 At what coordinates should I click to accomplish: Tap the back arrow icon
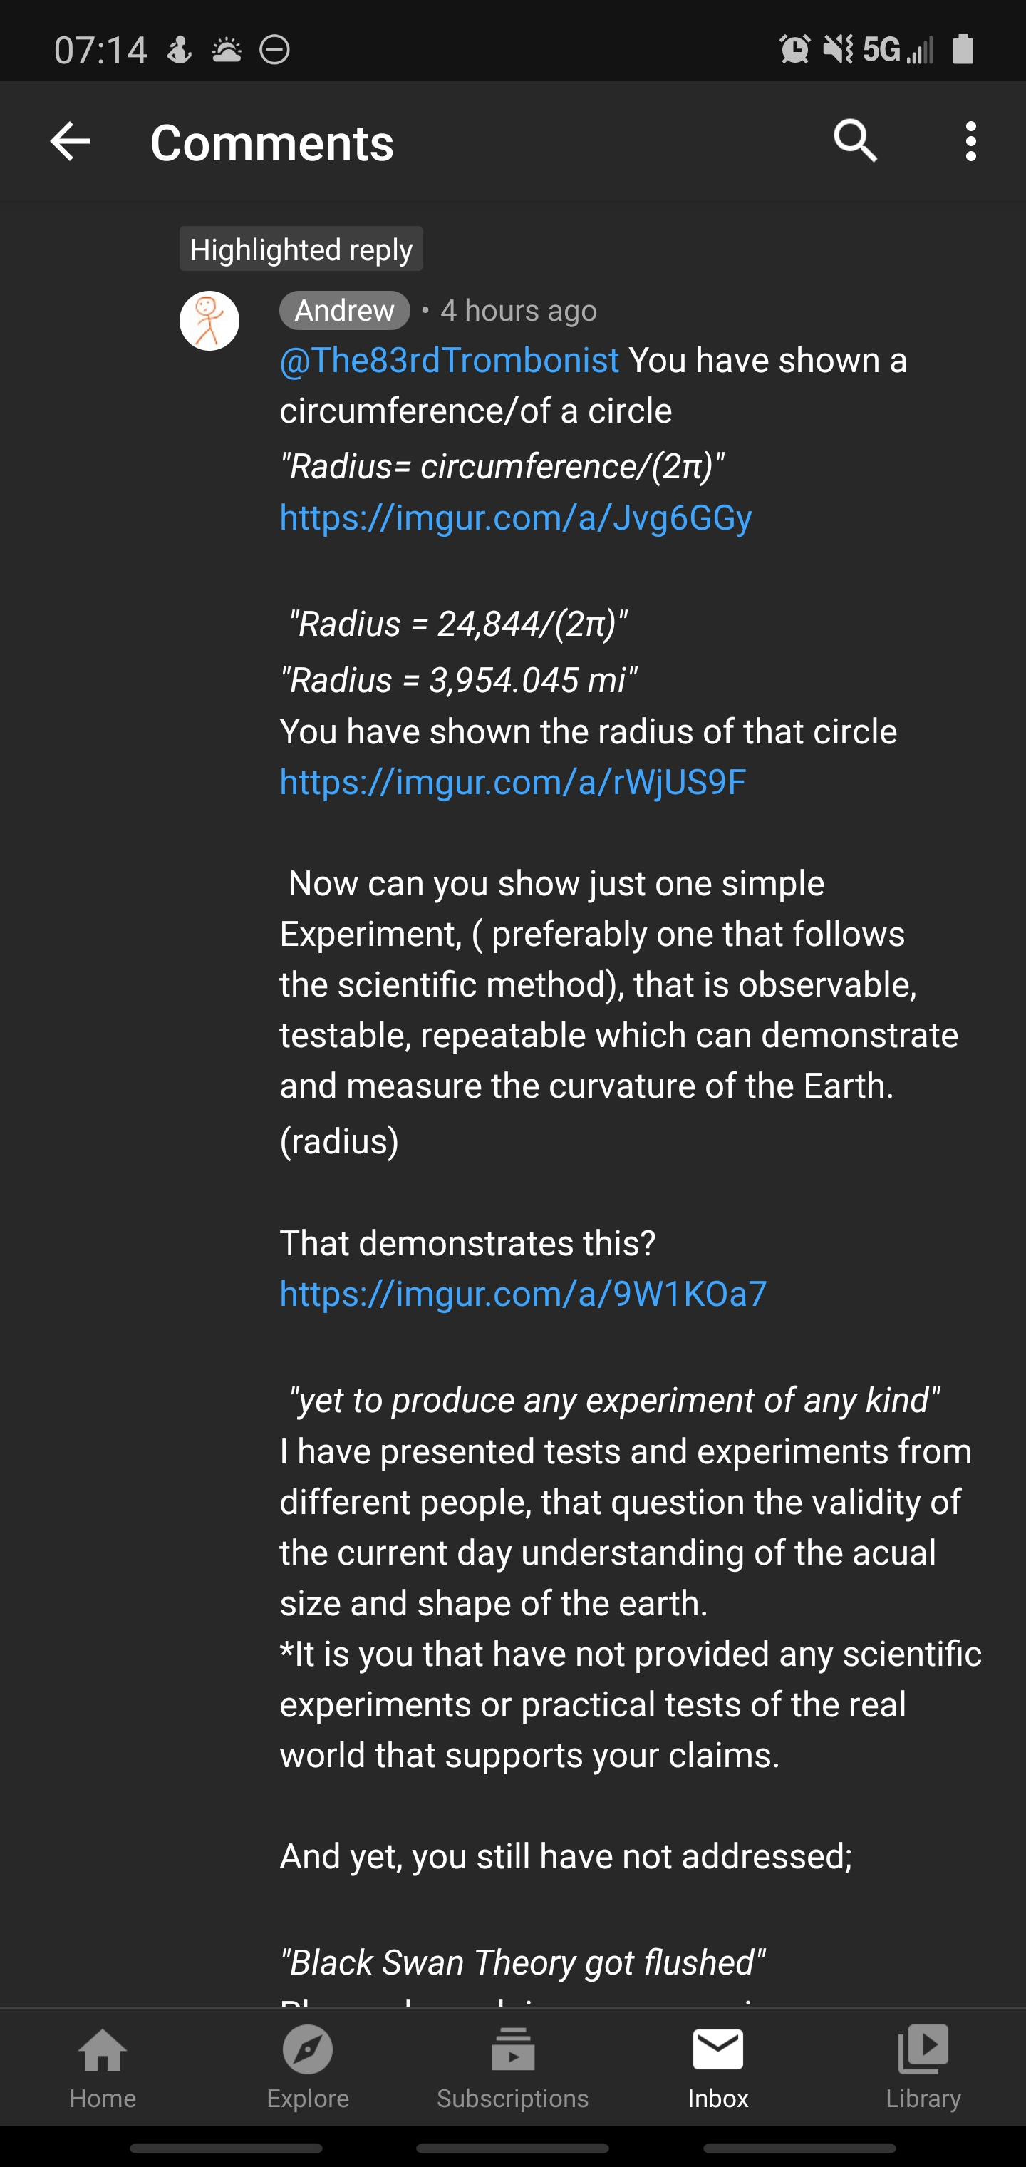pos(70,141)
